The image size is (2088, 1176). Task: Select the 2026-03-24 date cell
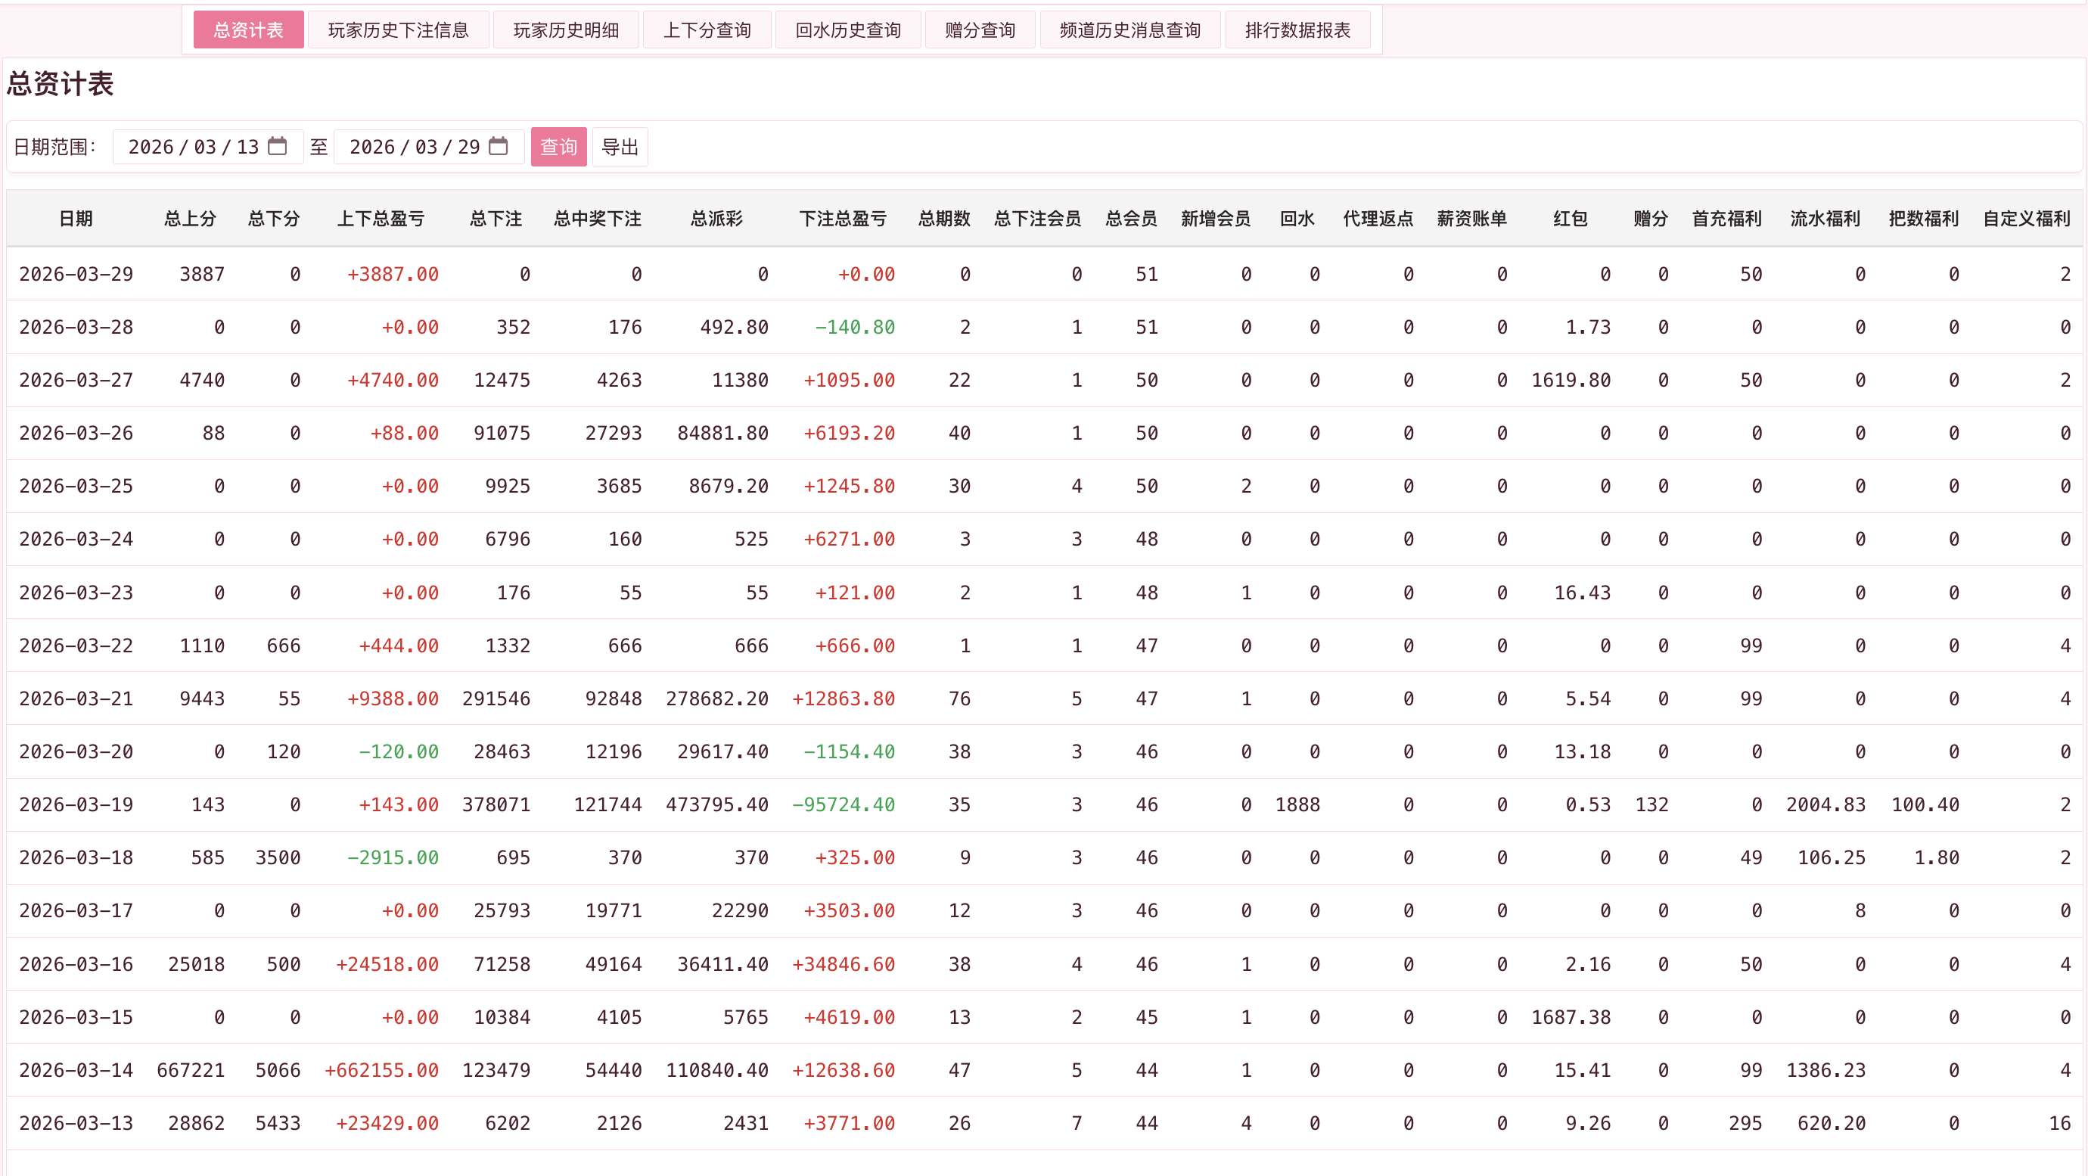(x=76, y=539)
